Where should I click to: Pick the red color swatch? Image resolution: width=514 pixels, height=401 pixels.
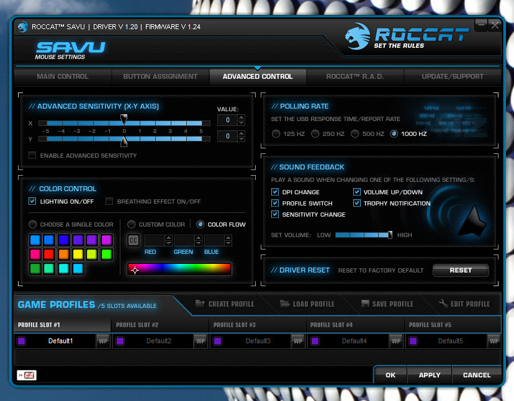[49, 254]
